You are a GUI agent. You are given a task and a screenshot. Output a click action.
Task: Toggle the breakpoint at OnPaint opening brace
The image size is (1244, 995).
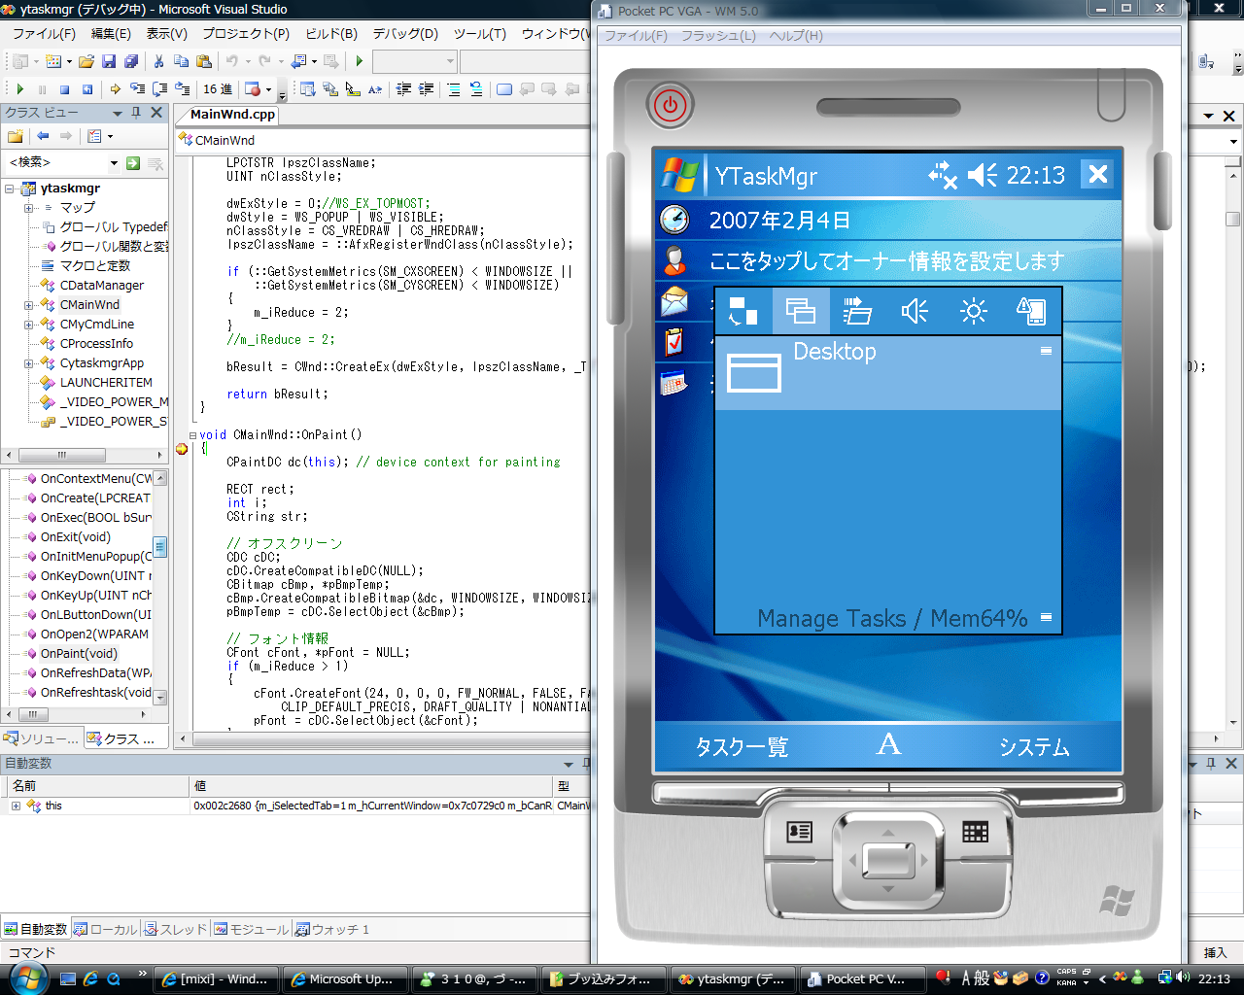(x=182, y=449)
